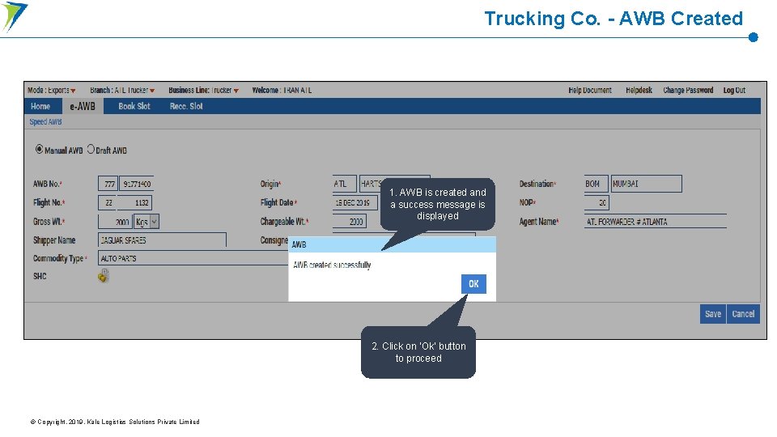The image size is (777, 437).
Task: Open the Helpdesk link
Action: coord(639,90)
